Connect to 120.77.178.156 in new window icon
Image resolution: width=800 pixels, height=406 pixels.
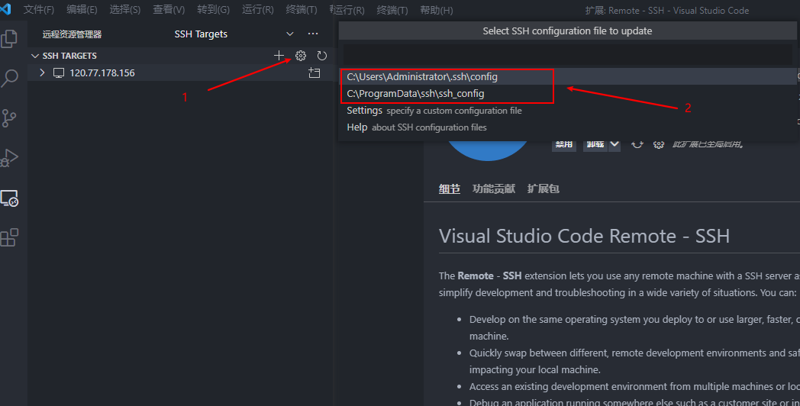pyautogui.click(x=315, y=73)
